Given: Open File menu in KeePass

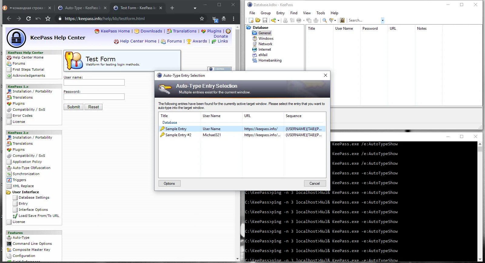Looking at the screenshot, I should tap(252, 13).
